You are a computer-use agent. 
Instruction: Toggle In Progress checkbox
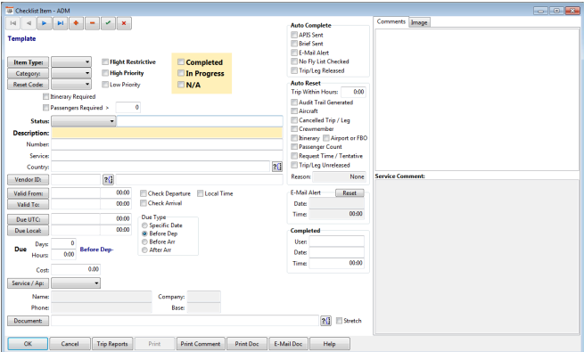click(x=181, y=73)
